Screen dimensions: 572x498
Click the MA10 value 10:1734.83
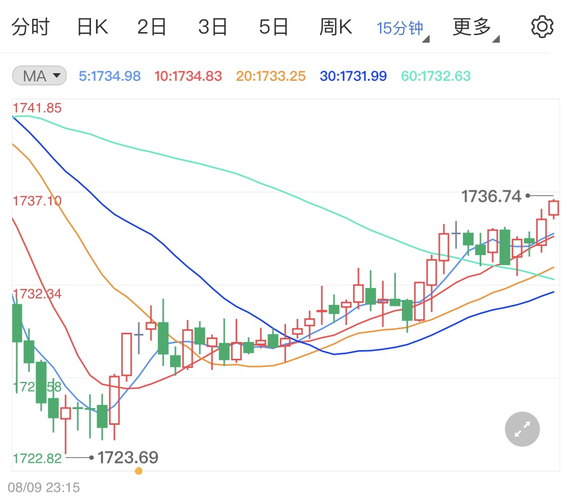click(x=188, y=76)
